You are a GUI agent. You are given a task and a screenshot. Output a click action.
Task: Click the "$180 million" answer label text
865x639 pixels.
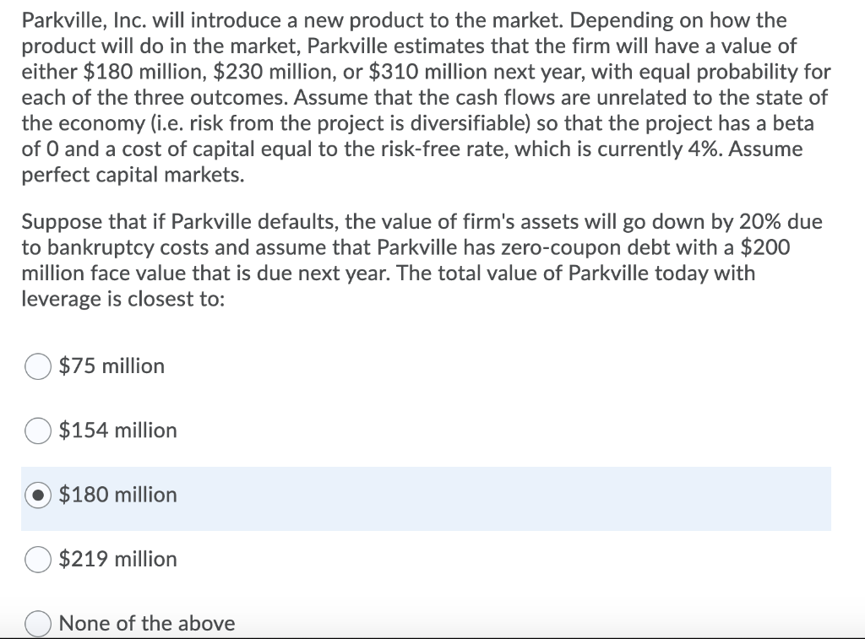(x=117, y=495)
